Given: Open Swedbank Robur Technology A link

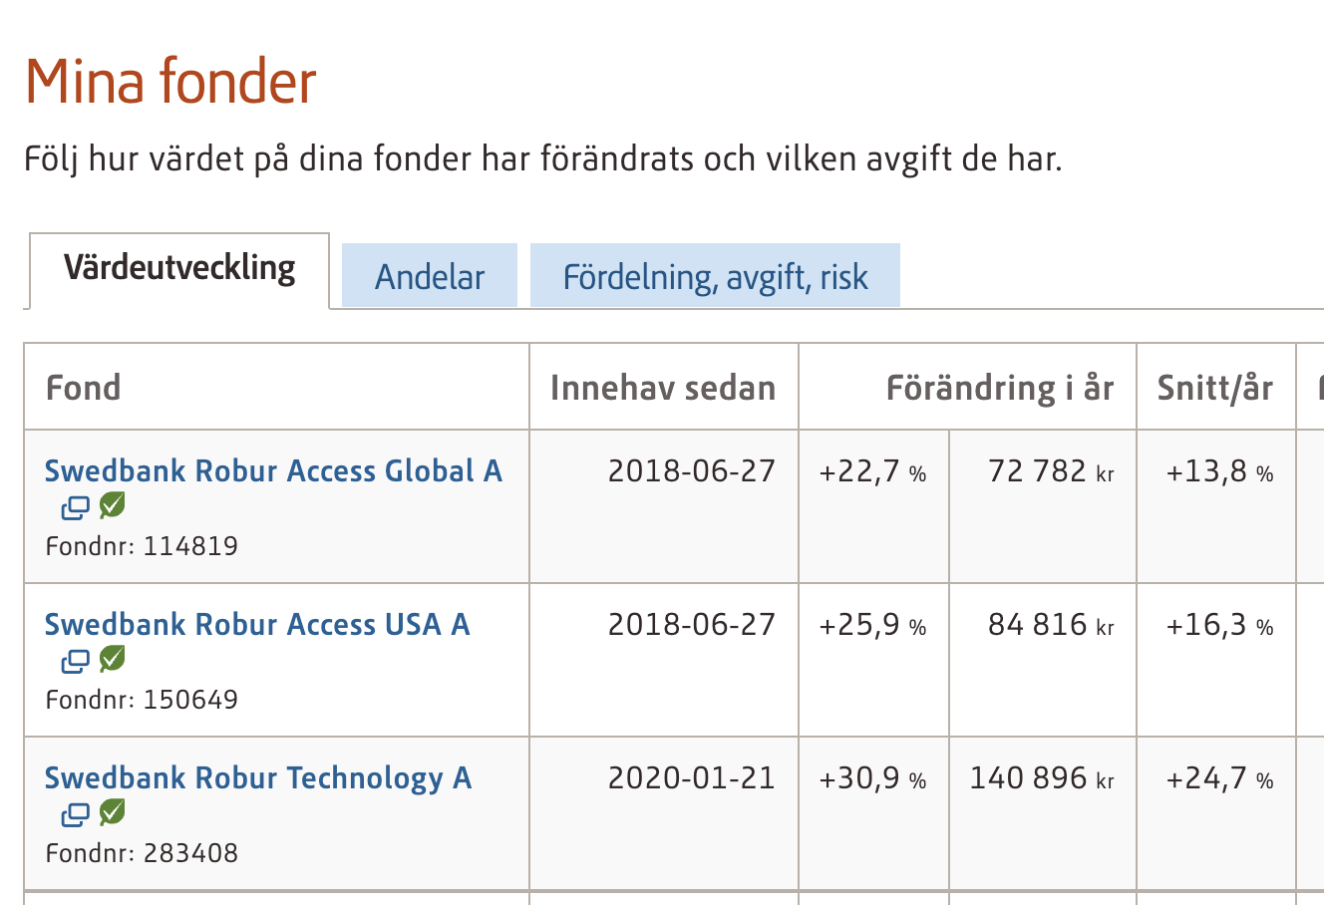Looking at the screenshot, I should click(x=258, y=777).
